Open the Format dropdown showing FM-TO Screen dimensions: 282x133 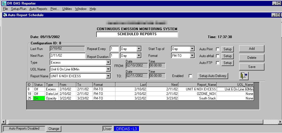point(192,56)
